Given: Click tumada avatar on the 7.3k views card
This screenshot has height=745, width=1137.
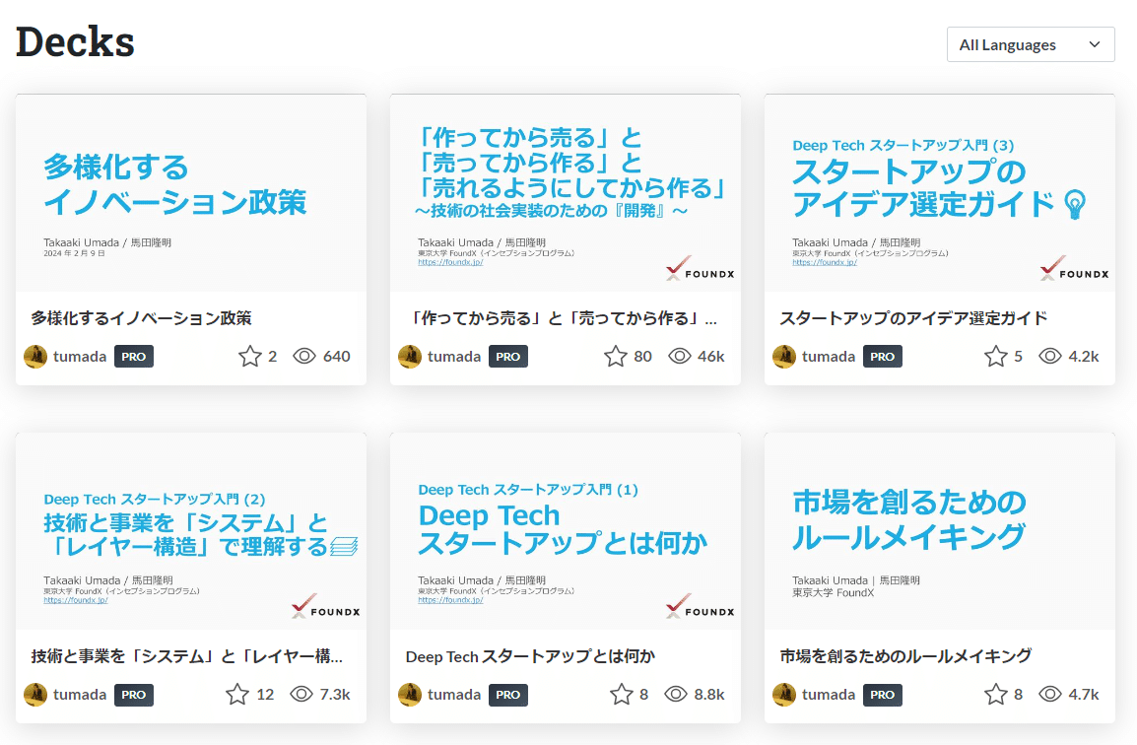Looking at the screenshot, I should (x=35, y=694).
